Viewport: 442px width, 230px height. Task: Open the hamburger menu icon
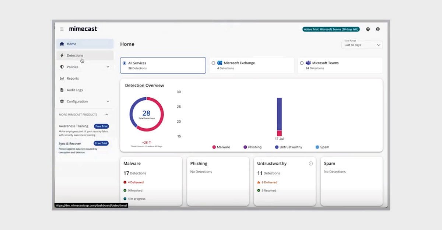click(x=62, y=29)
